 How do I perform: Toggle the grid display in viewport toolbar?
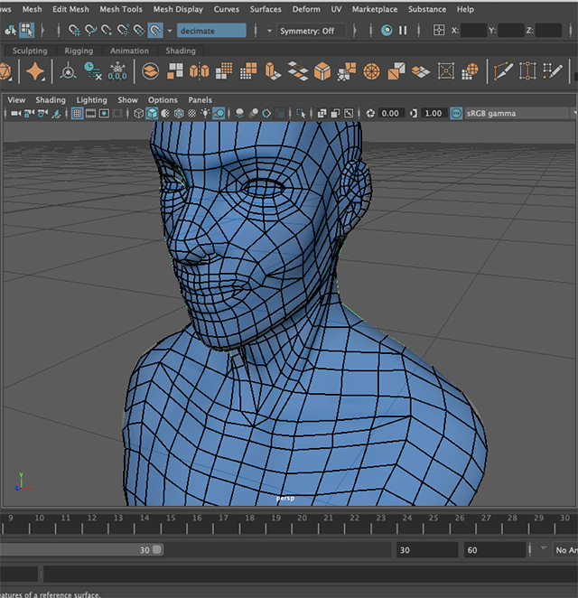(78, 114)
